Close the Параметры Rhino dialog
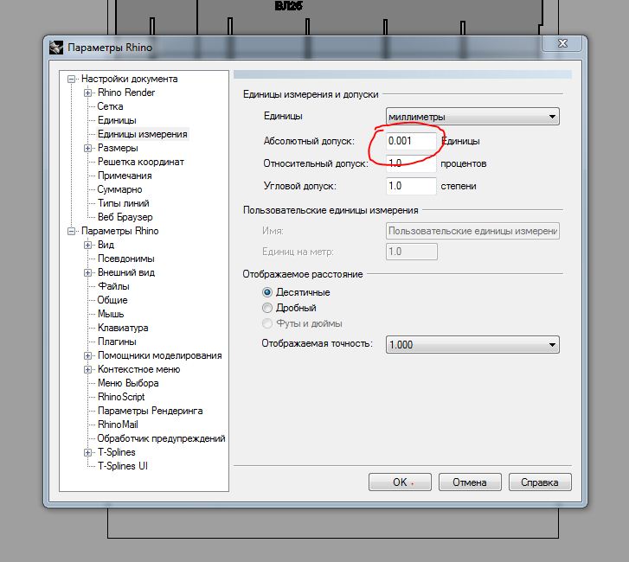Viewport: 629px width, 562px height. tap(562, 43)
